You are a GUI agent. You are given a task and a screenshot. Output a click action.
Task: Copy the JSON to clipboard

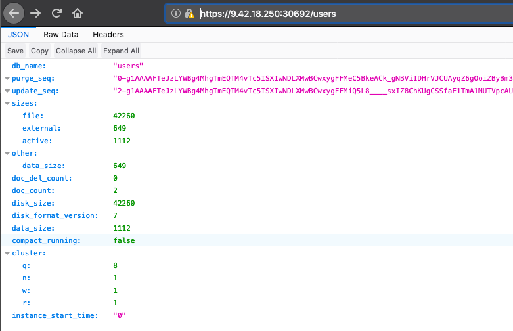(39, 51)
